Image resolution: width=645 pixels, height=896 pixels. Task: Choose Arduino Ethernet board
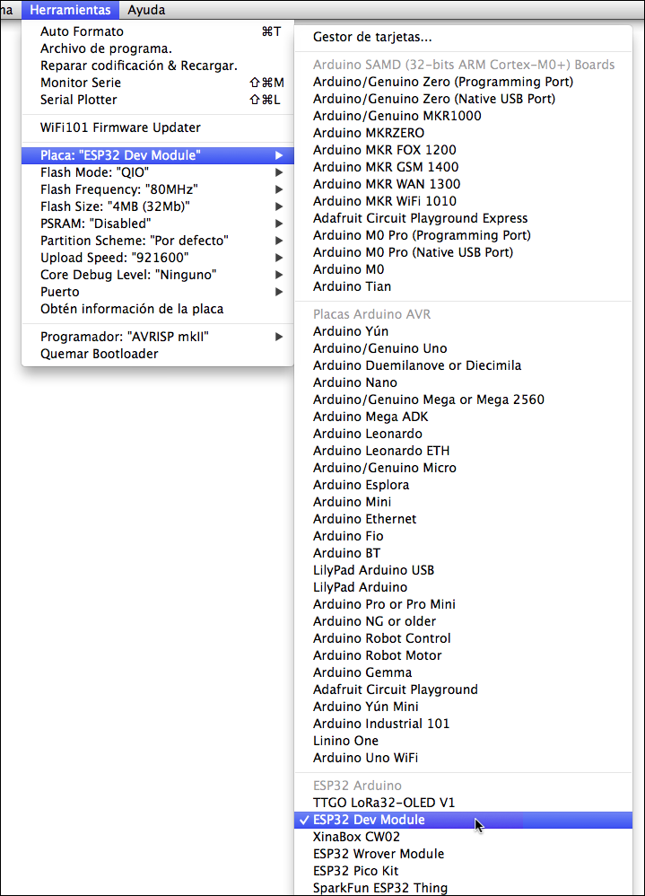463,520
